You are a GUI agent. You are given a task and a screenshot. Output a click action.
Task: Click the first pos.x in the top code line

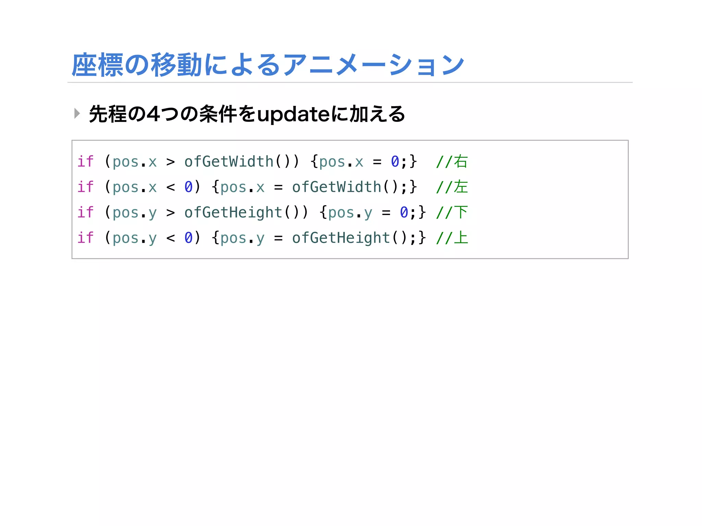(135, 162)
